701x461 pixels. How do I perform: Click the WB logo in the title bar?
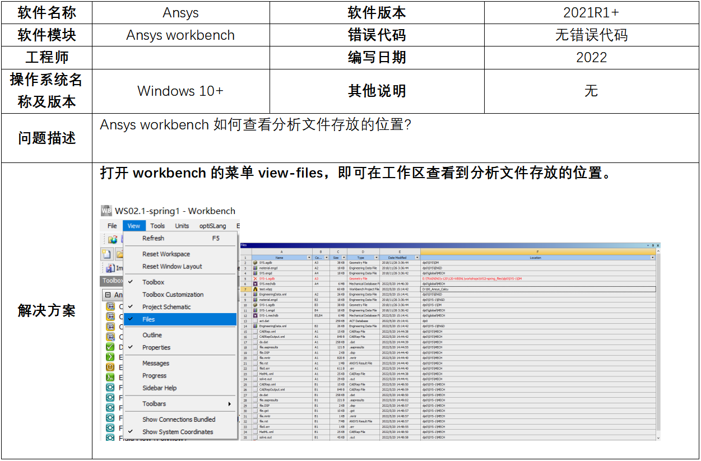(x=106, y=211)
